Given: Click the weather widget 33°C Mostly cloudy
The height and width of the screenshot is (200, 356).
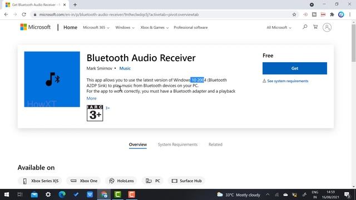Looking at the screenshot, I should tap(239, 195).
